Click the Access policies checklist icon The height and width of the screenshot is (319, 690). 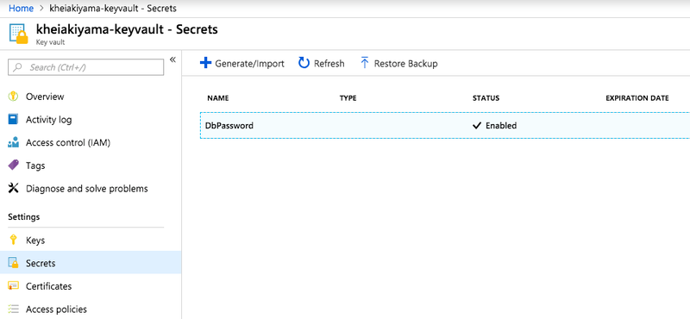pos(14,309)
